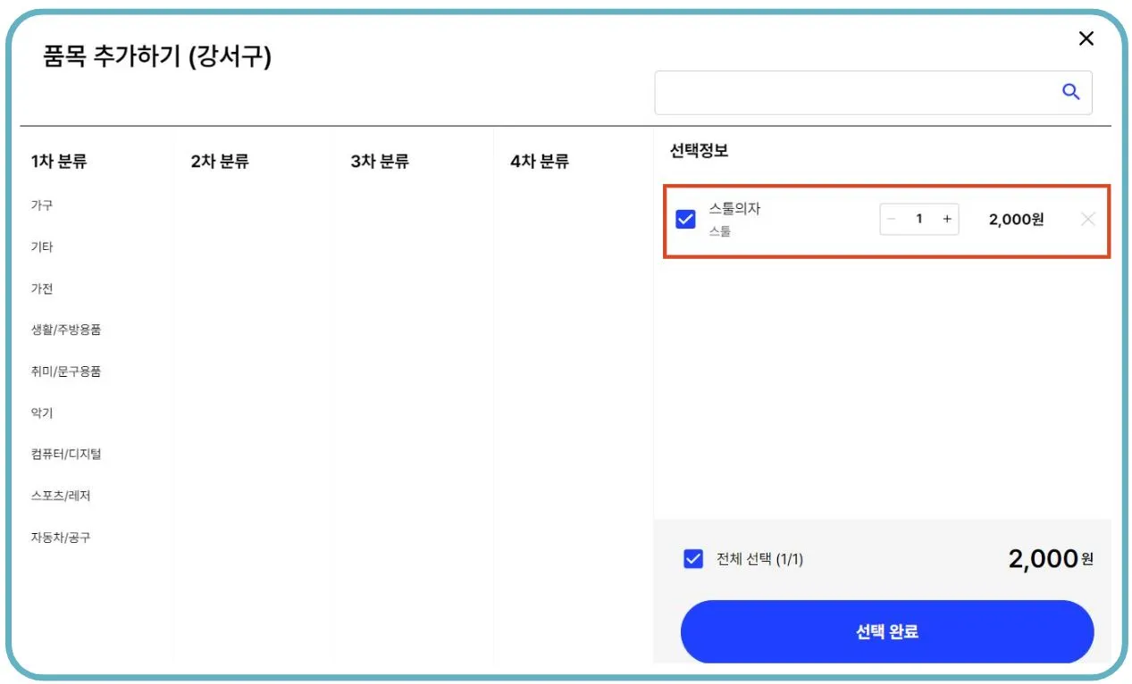Remove 스툴의자 with the X icon
Image resolution: width=1132 pixels, height=684 pixels.
(1088, 219)
